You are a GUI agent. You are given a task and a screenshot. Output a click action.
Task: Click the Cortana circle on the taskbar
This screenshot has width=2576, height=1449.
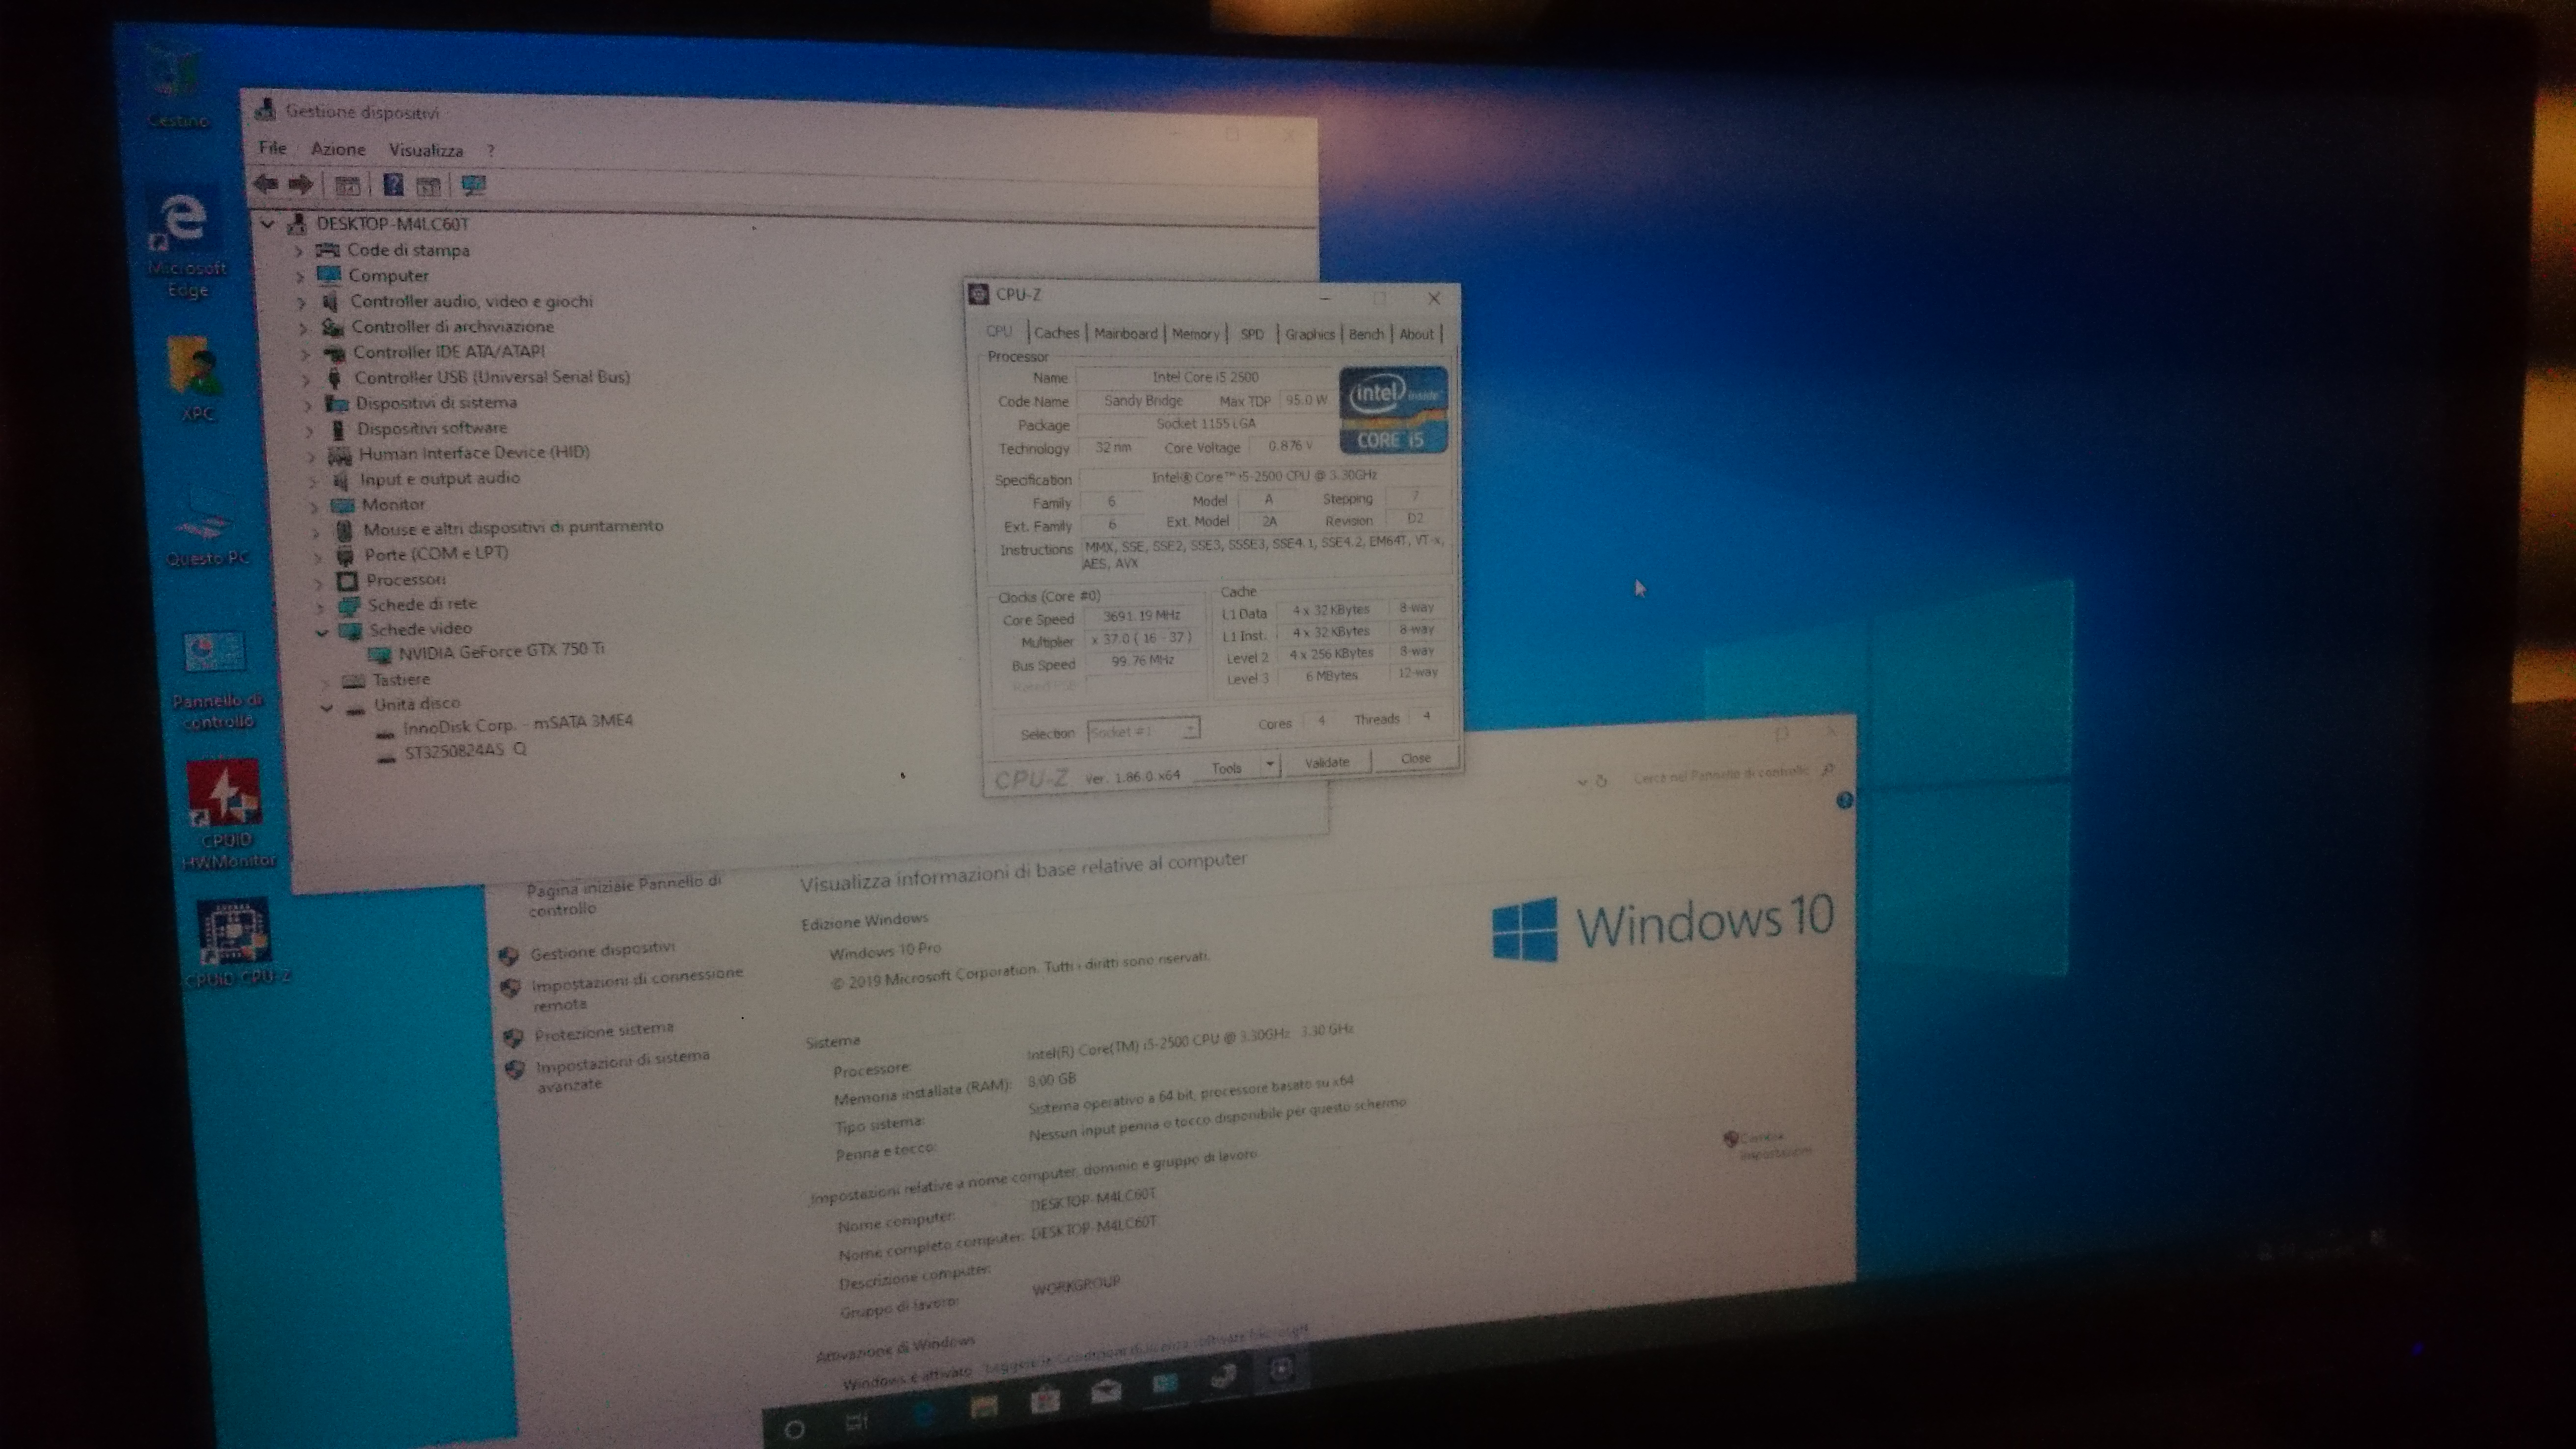(x=794, y=1430)
